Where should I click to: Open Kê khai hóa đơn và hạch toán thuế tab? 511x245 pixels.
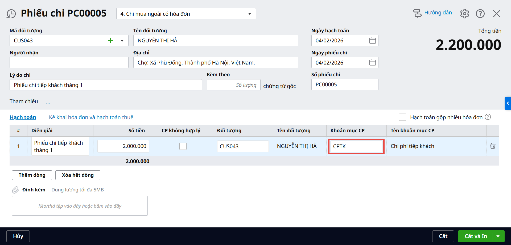point(91,117)
